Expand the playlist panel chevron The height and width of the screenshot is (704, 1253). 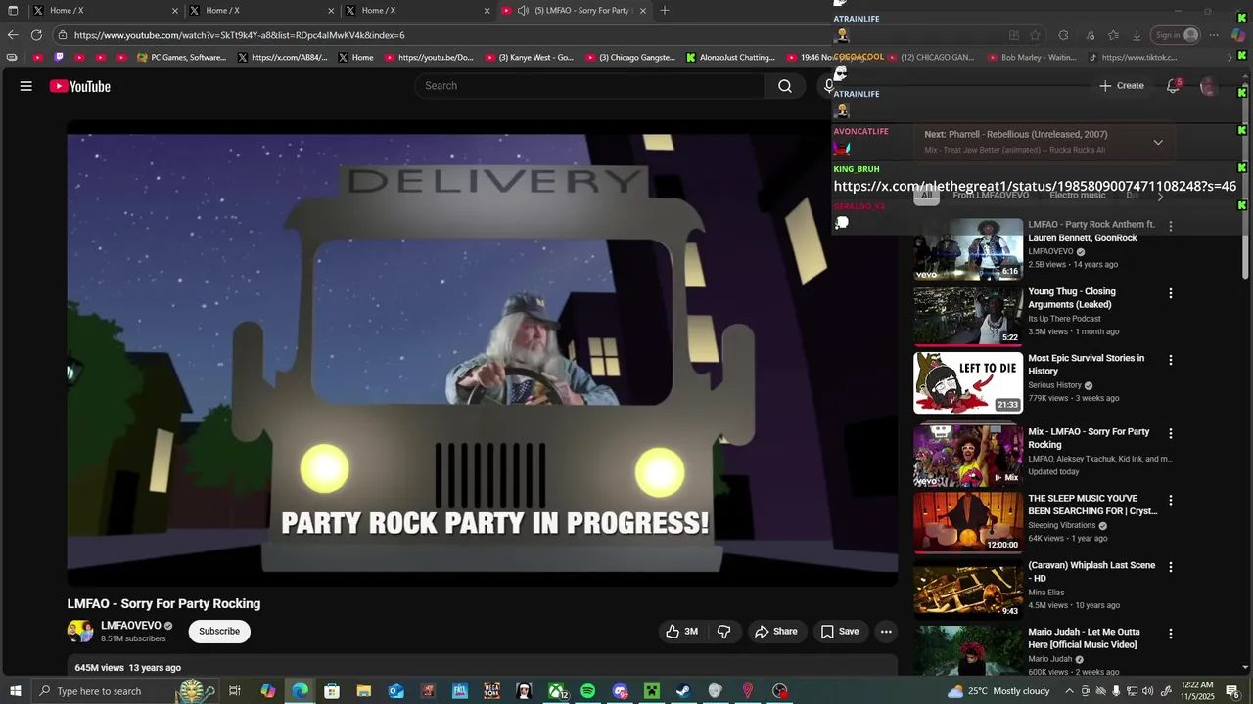click(1158, 143)
